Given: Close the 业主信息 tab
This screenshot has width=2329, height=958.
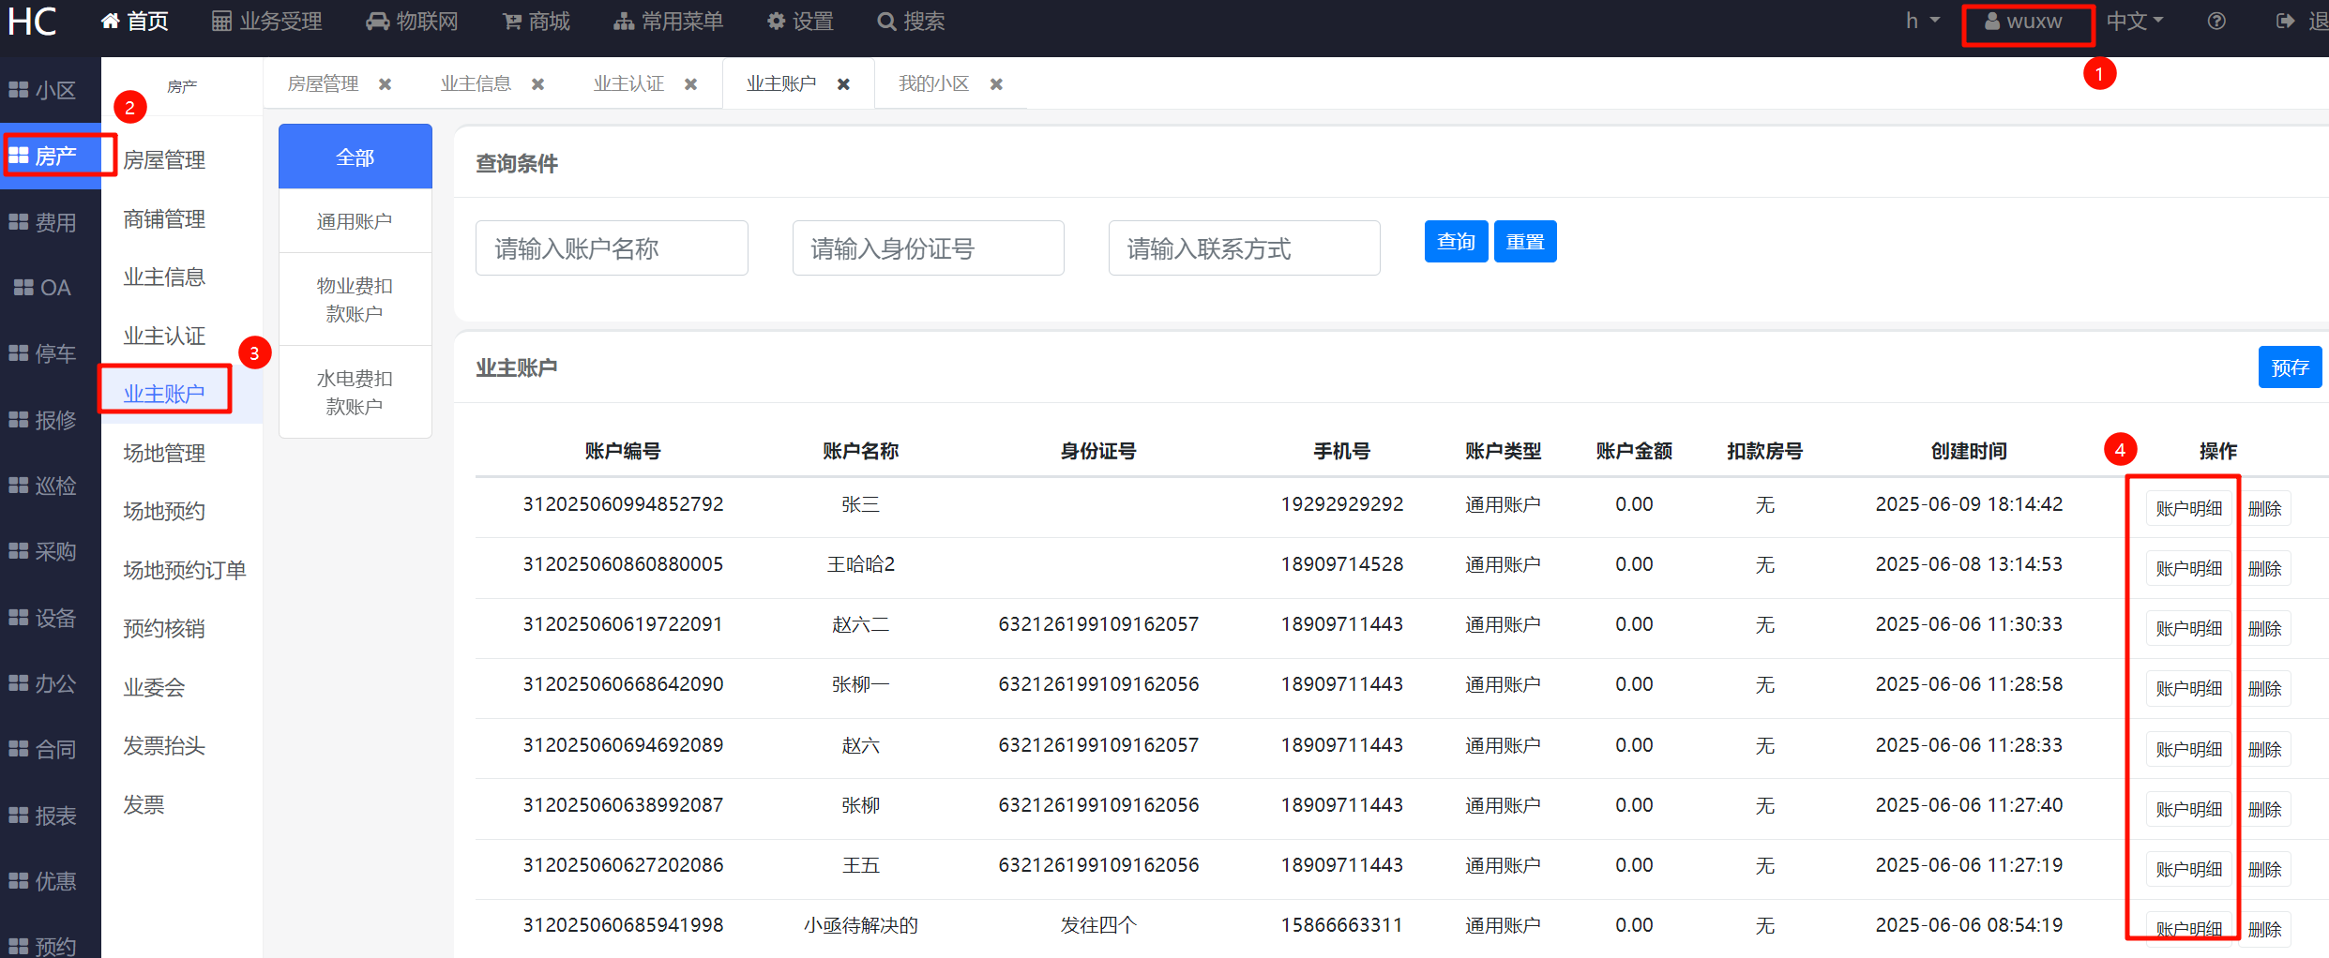Looking at the screenshot, I should (x=537, y=84).
